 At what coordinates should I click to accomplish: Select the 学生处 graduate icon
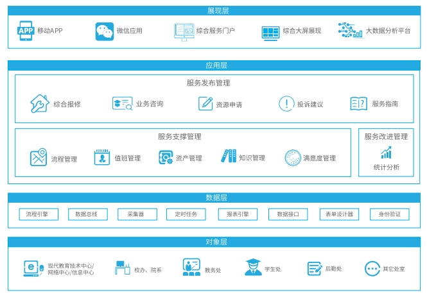pyautogui.click(x=253, y=267)
